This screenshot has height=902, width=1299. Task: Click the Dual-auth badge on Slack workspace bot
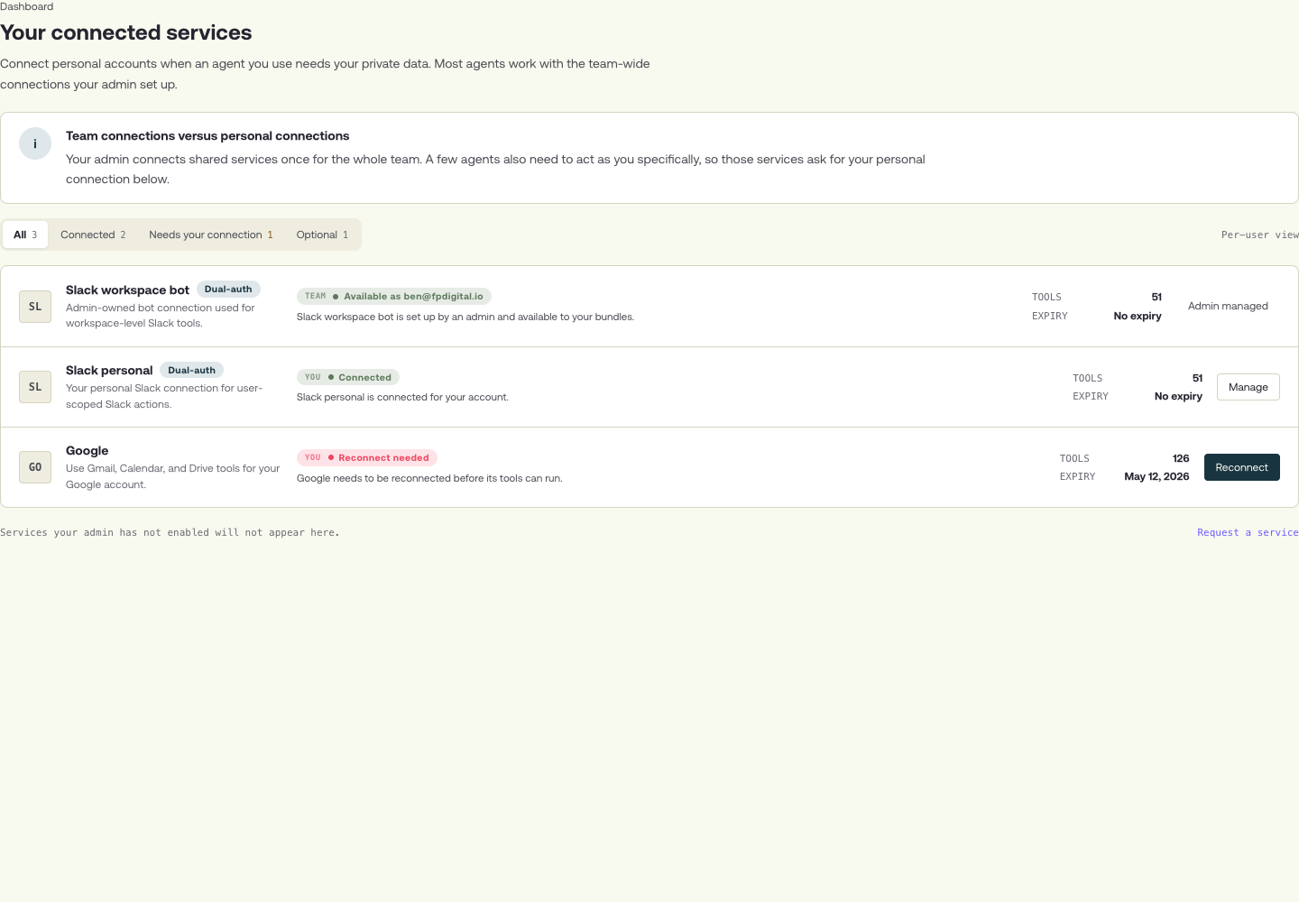[228, 290]
